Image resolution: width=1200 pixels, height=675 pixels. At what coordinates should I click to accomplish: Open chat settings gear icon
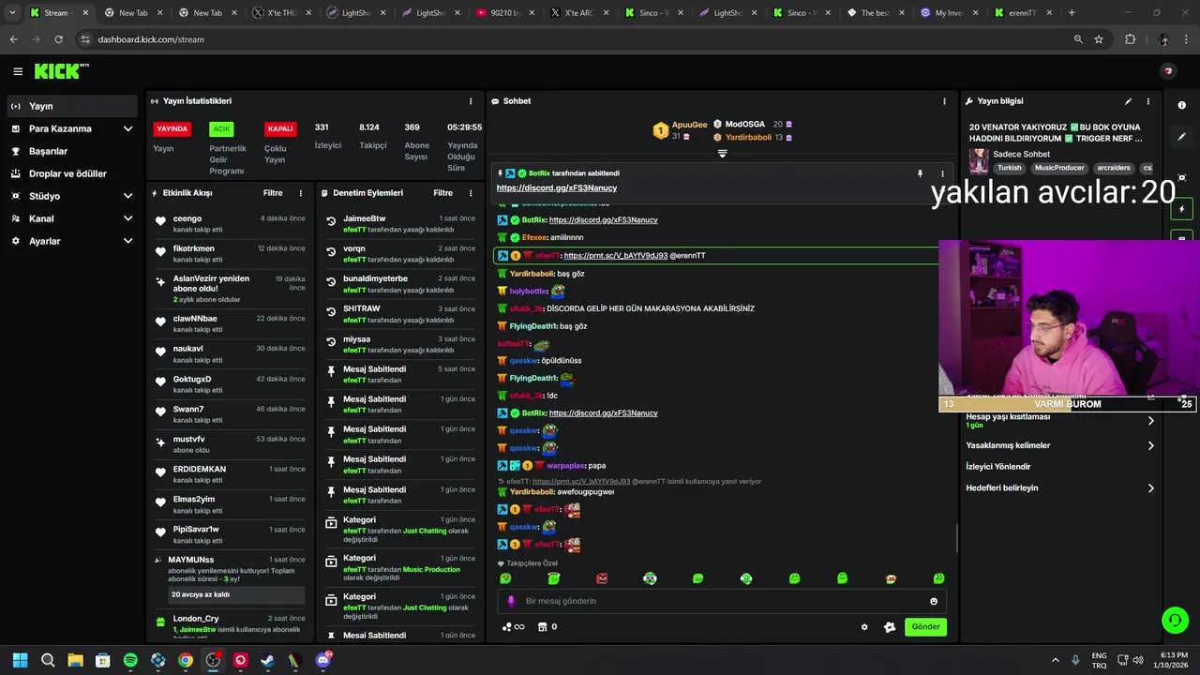[864, 627]
